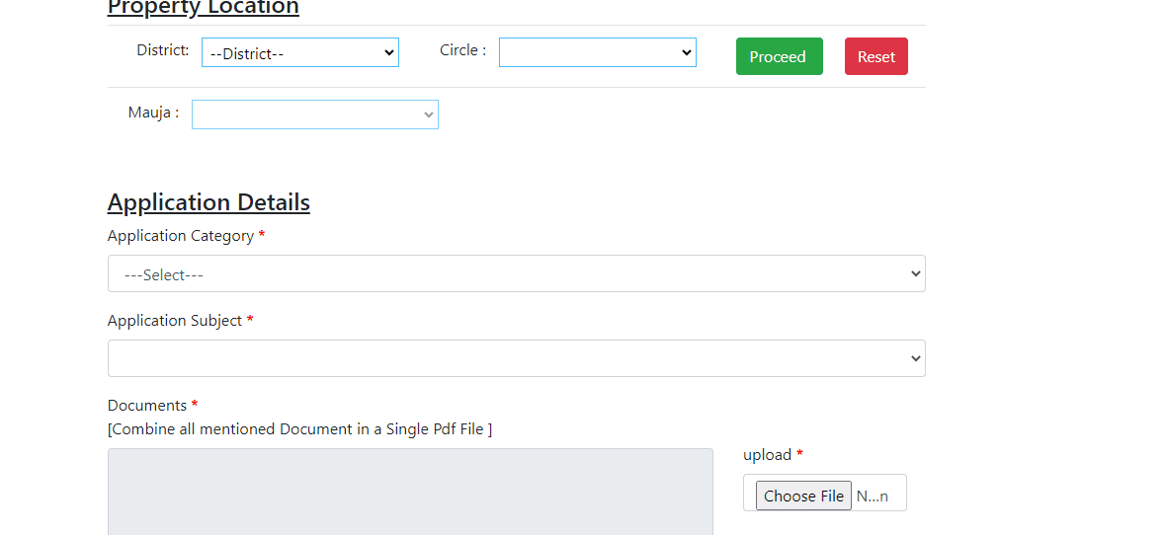Click the single PDF file instruction note
Image resolution: width=1167 pixels, height=535 pixels.
tap(299, 429)
